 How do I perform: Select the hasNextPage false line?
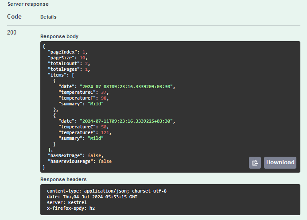click(x=76, y=156)
